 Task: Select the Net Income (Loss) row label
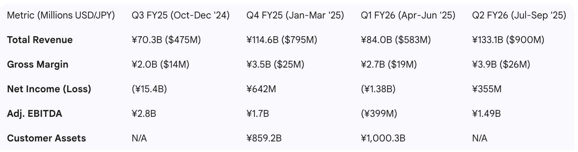(49, 89)
